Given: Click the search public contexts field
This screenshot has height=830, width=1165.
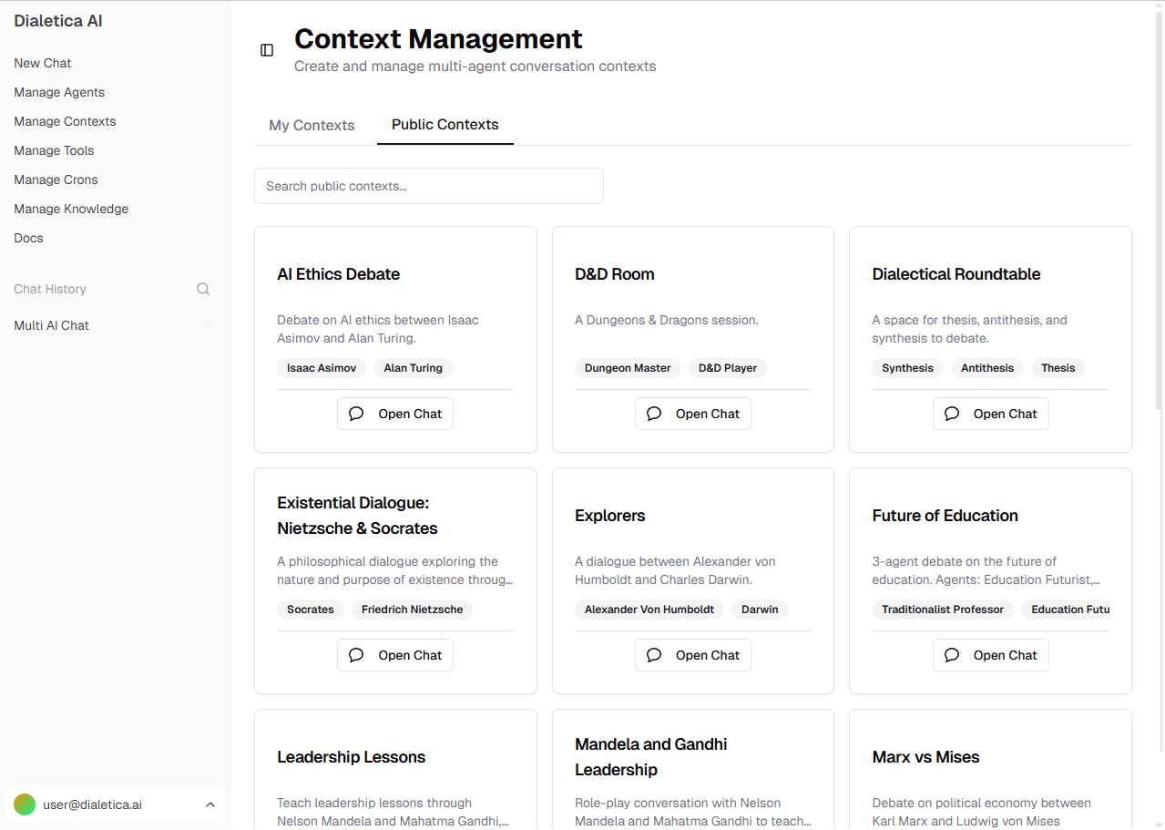Looking at the screenshot, I should [x=428, y=186].
